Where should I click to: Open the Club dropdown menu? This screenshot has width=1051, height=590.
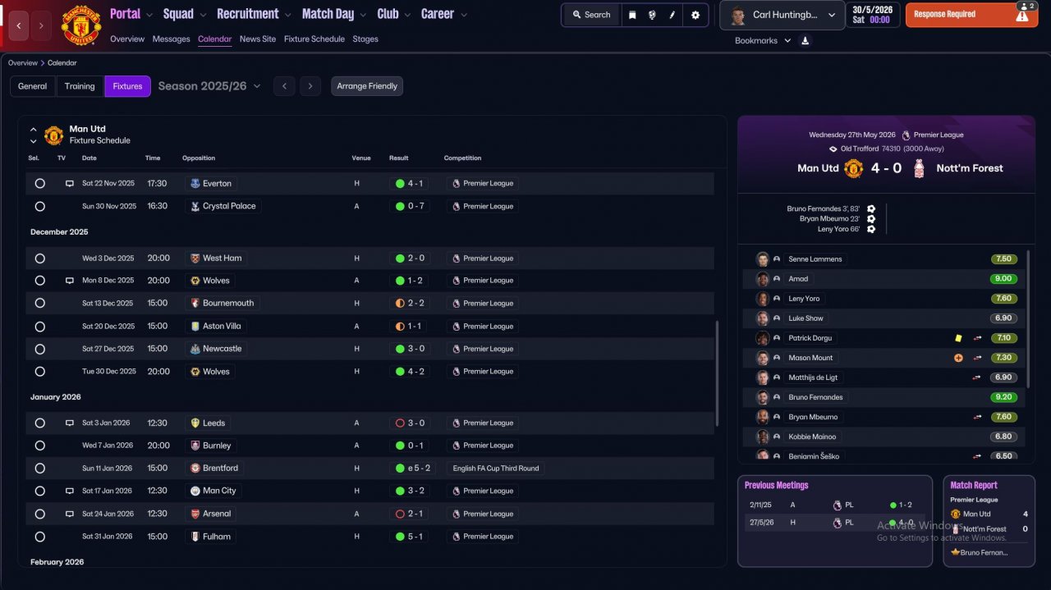[x=393, y=14]
